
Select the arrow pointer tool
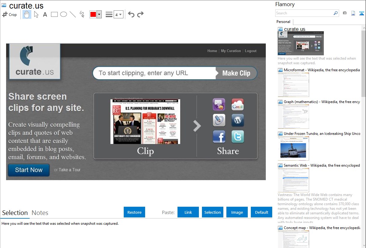36,14
